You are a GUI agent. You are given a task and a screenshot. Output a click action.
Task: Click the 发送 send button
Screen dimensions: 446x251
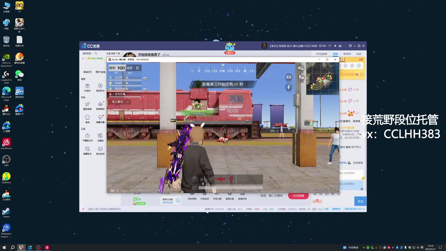tap(360, 201)
